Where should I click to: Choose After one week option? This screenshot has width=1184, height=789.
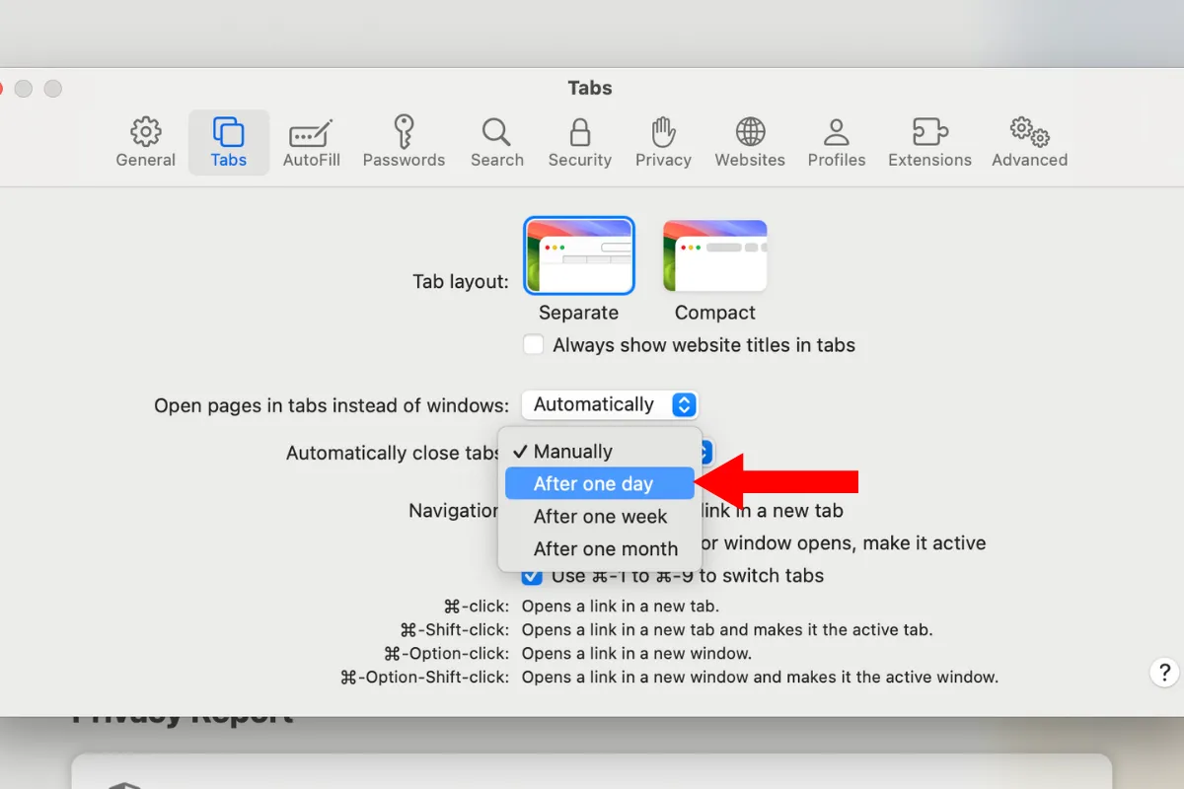(599, 517)
